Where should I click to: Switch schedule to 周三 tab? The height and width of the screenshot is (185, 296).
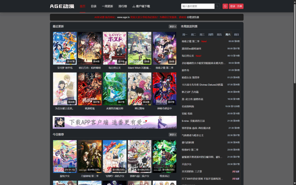[202, 35]
